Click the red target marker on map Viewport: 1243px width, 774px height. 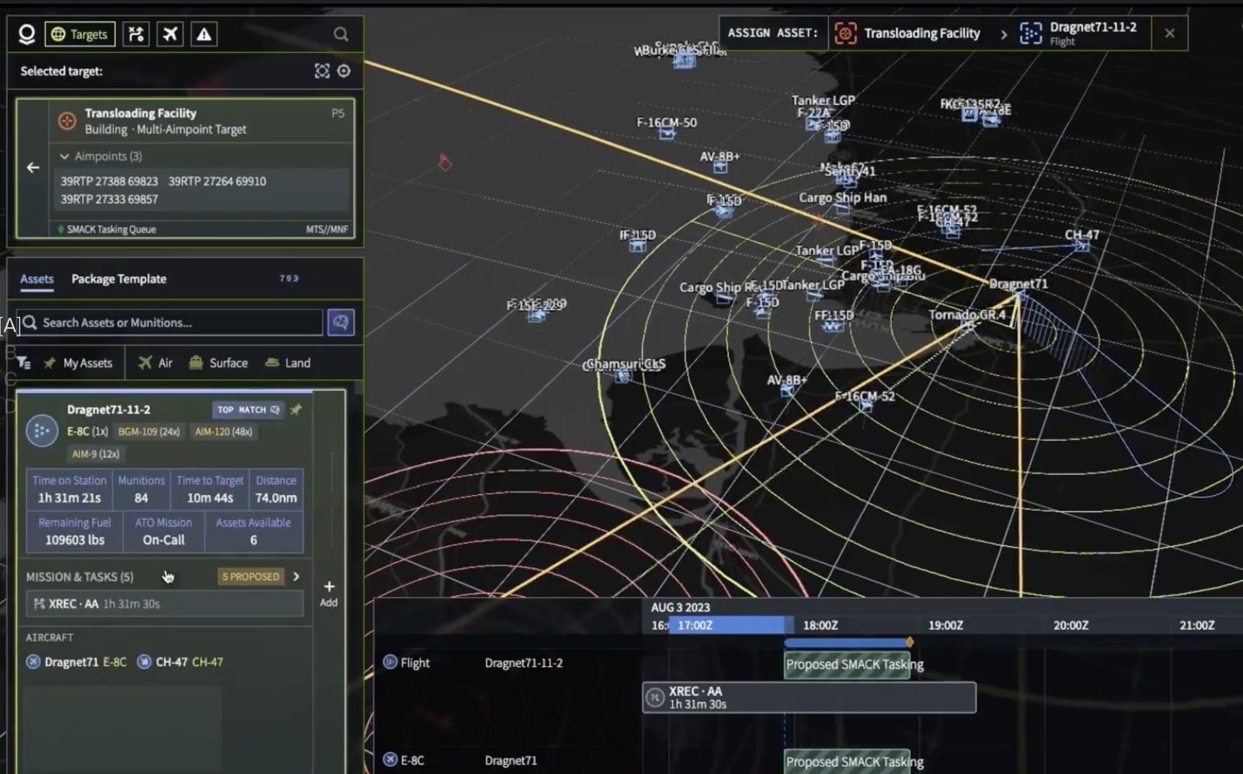(444, 162)
